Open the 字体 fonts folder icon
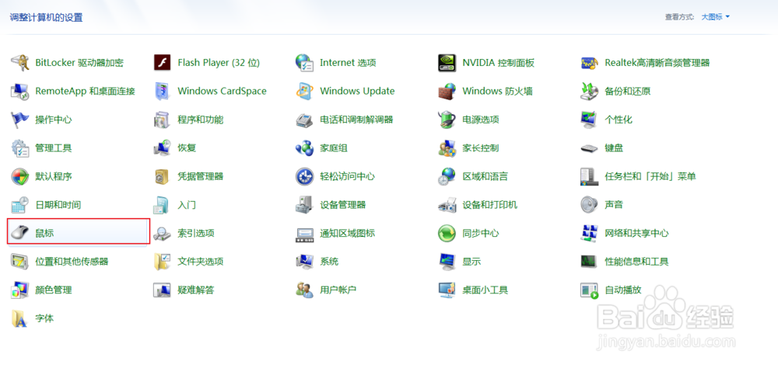Screen dimensions: 778x368 click(x=20, y=318)
